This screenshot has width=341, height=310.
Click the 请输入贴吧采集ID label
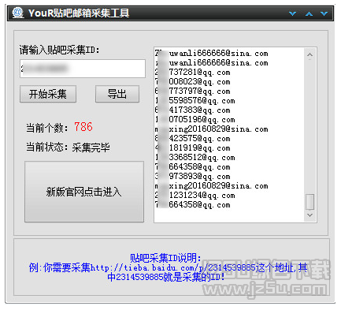pos(59,50)
